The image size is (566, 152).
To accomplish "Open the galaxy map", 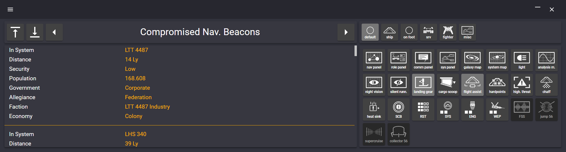I will [472, 60].
